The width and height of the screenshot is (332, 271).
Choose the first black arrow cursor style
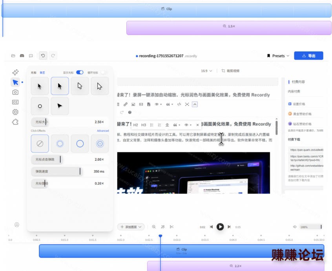(x=40, y=86)
